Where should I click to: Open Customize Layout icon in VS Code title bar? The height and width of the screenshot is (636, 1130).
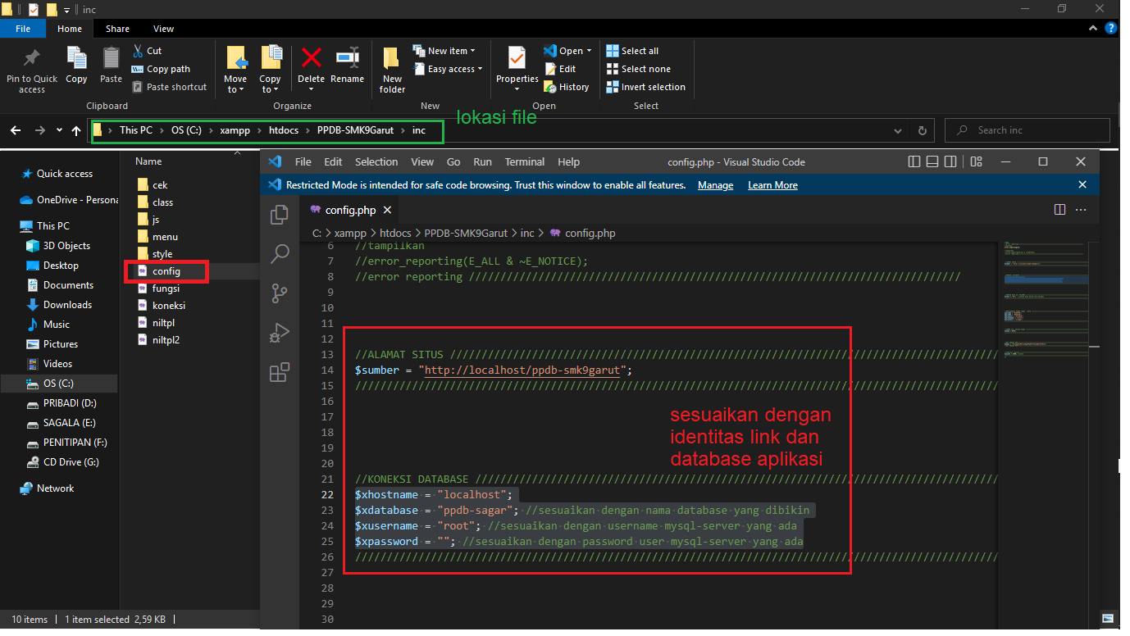[976, 161]
